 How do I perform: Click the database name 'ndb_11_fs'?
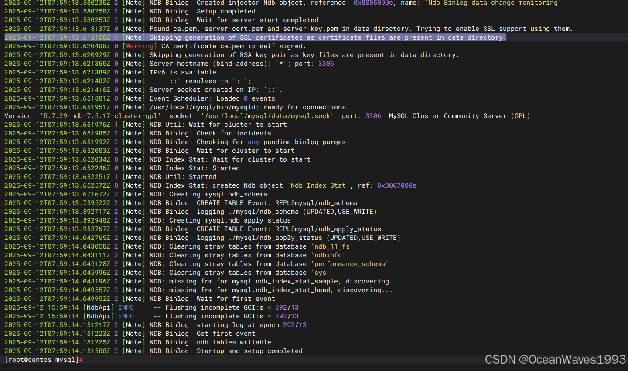(x=332, y=246)
